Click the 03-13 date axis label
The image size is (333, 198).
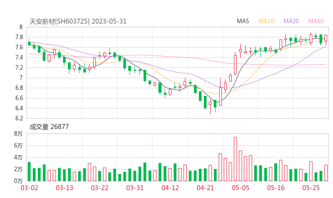(x=64, y=188)
